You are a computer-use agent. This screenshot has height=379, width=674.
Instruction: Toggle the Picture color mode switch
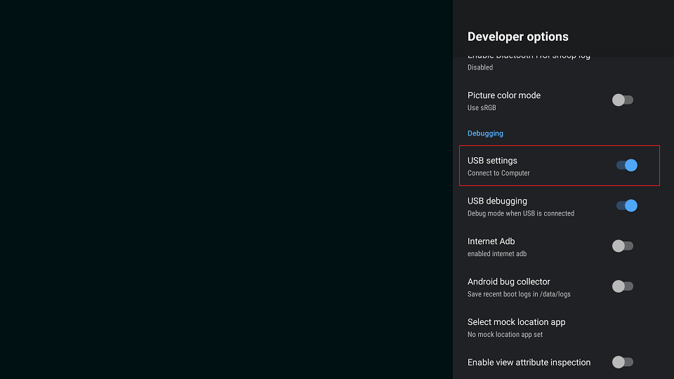tap(623, 100)
